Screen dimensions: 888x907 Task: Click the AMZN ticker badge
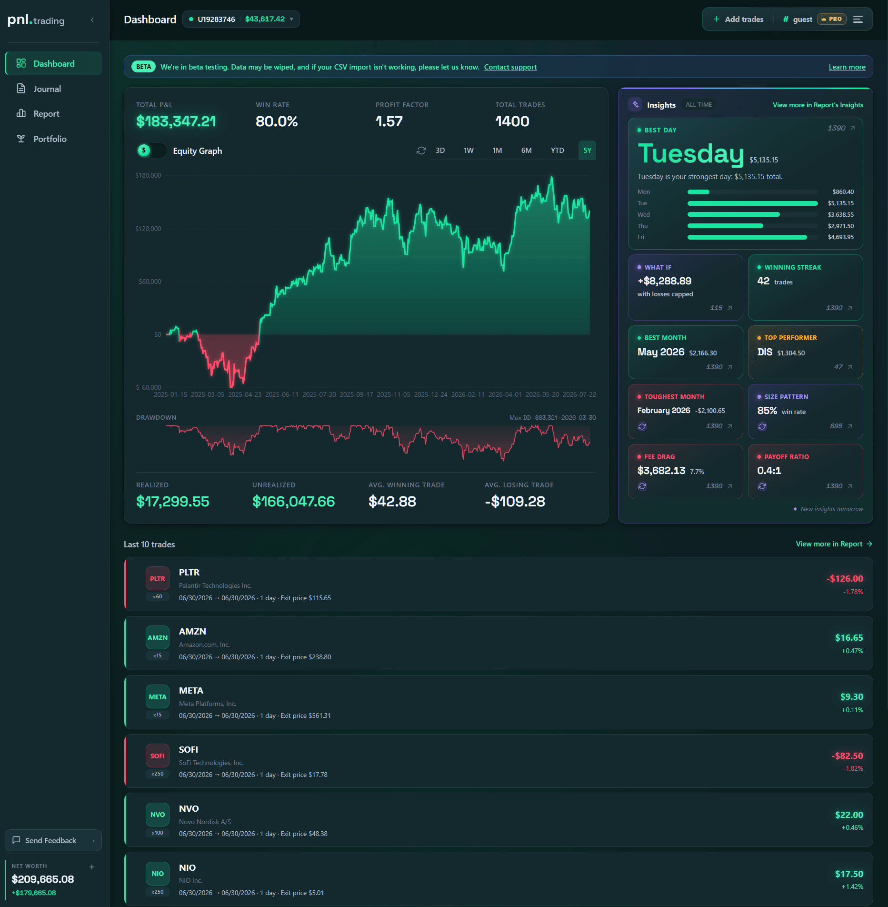(x=158, y=638)
